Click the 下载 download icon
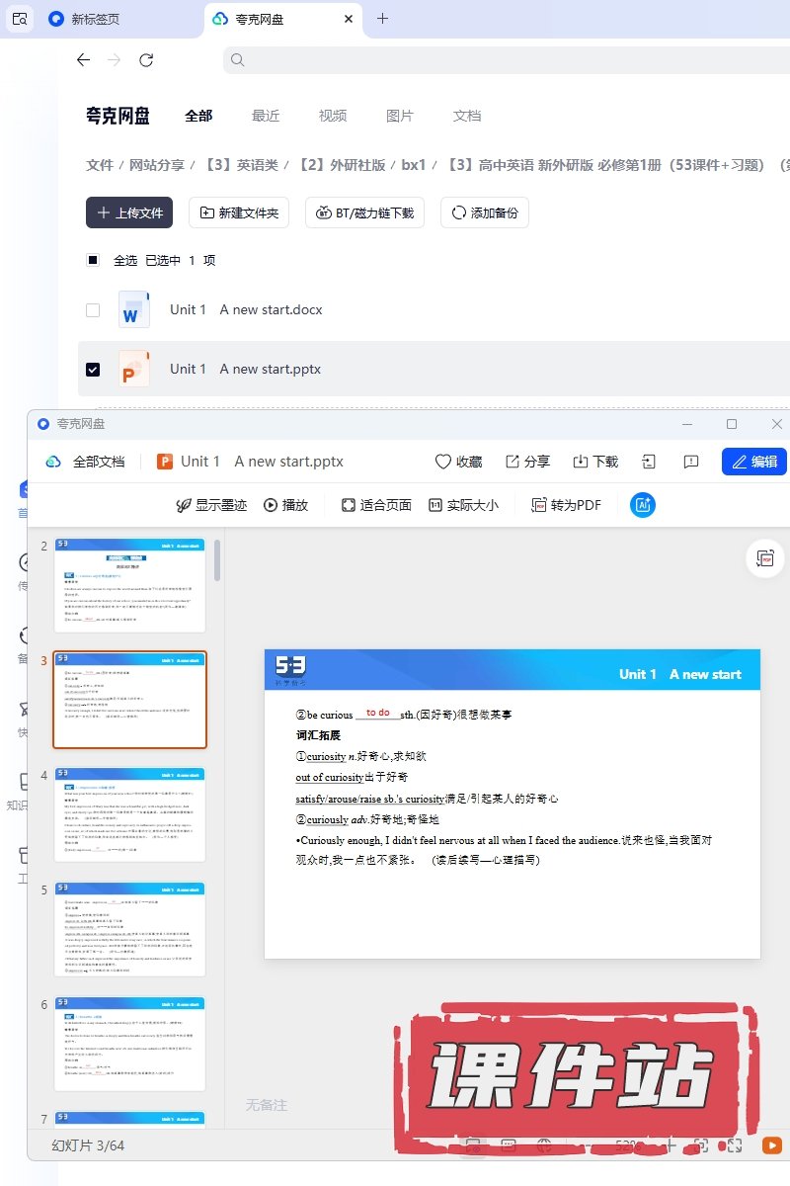The width and height of the screenshot is (790, 1186). 595,462
